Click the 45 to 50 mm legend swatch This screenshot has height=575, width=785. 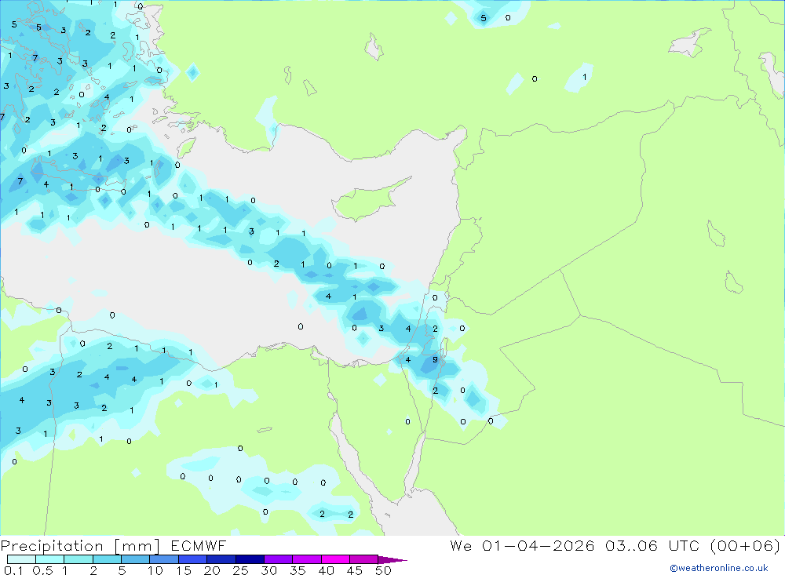pos(364,559)
